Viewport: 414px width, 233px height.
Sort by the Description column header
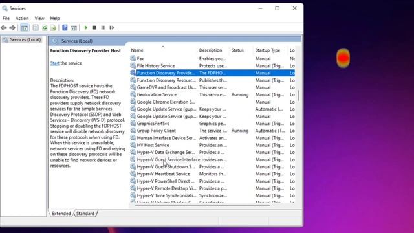tap(210, 50)
